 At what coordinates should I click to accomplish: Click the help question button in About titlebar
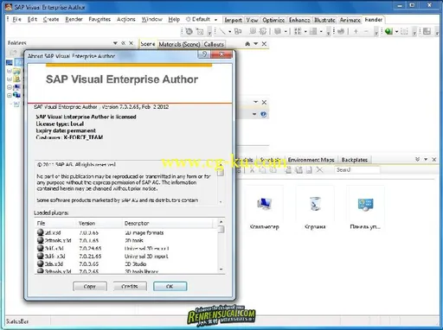pos(204,54)
